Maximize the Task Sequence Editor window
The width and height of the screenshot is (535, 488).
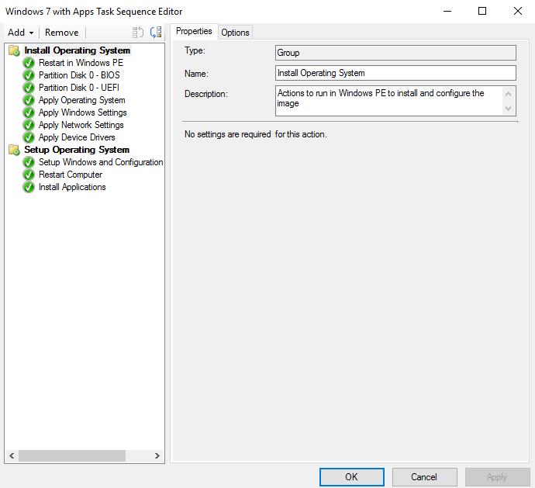click(482, 12)
